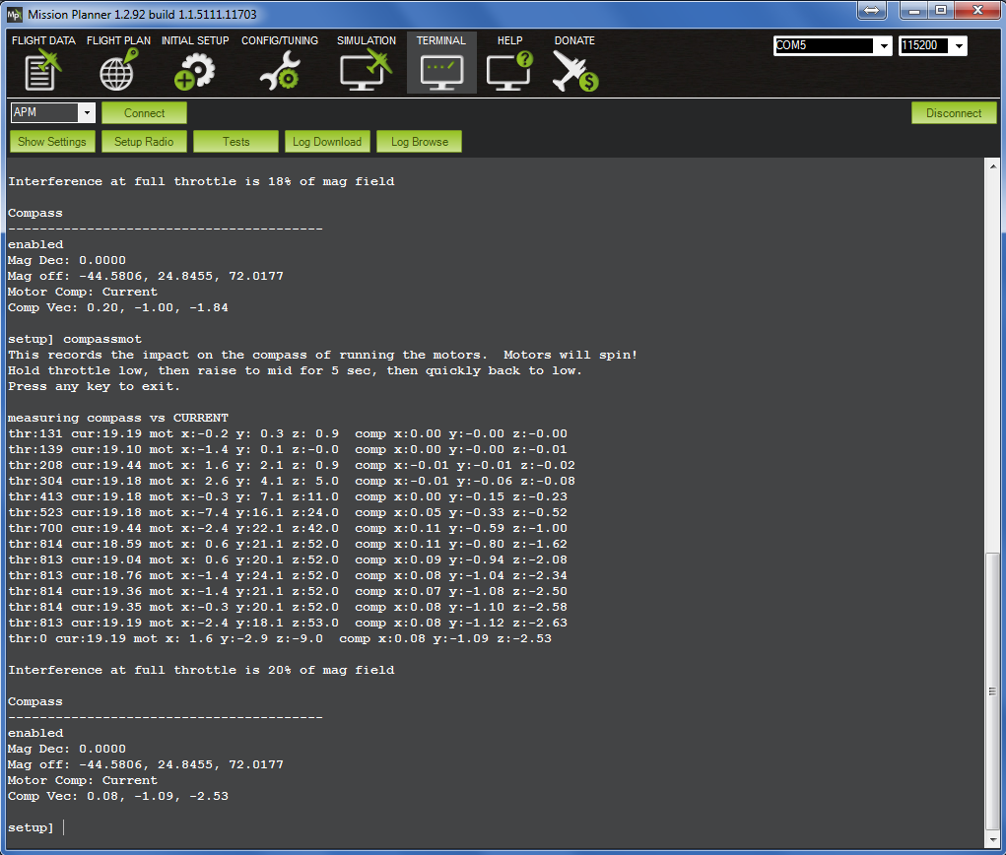This screenshot has width=1006, height=855.
Task: Click the 'thr:700 cur:19.44' data row
Action: (x=288, y=529)
